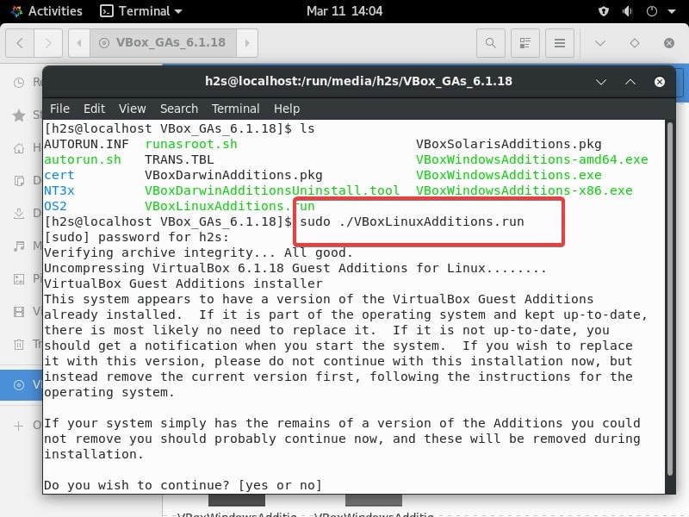The image size is (689, 517).
Task: Click sudo ./VBoxLinuxAdditions.run command text
Action: point(413,221)
